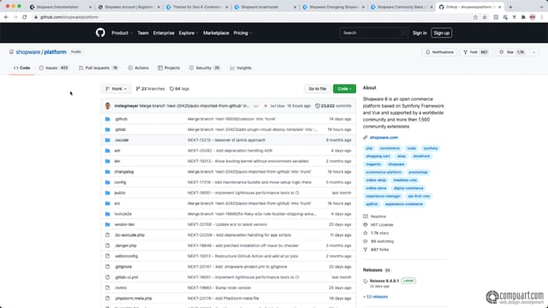This screenshot has height=308, width=548.
Task: Open the .danger.php file
Action: [126, 246]
